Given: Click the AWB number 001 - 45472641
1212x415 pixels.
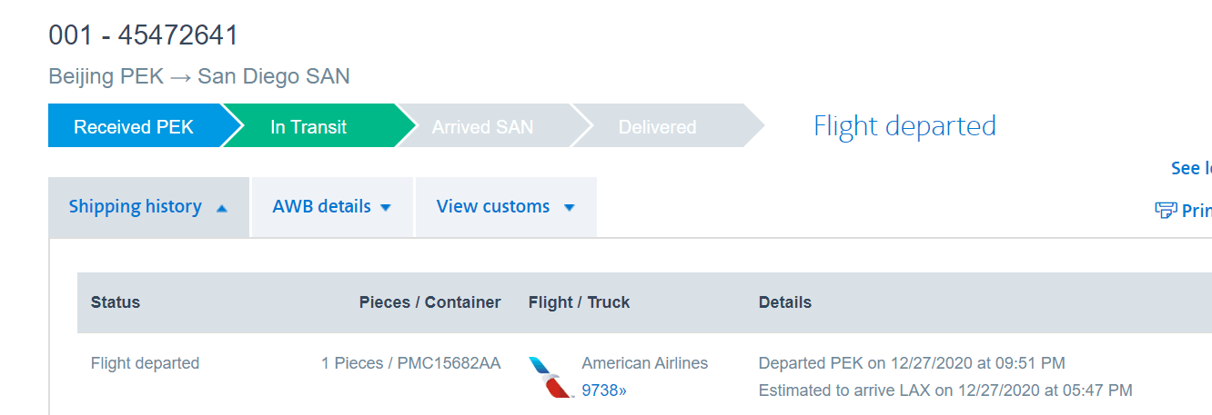Looking at the screenshot, I should [x=143, y=35].
